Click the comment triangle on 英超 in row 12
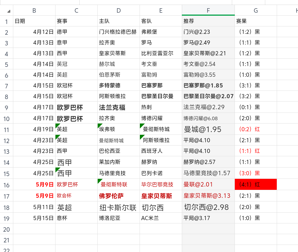Viewport: 298px width, 252px height. (57, 136)
